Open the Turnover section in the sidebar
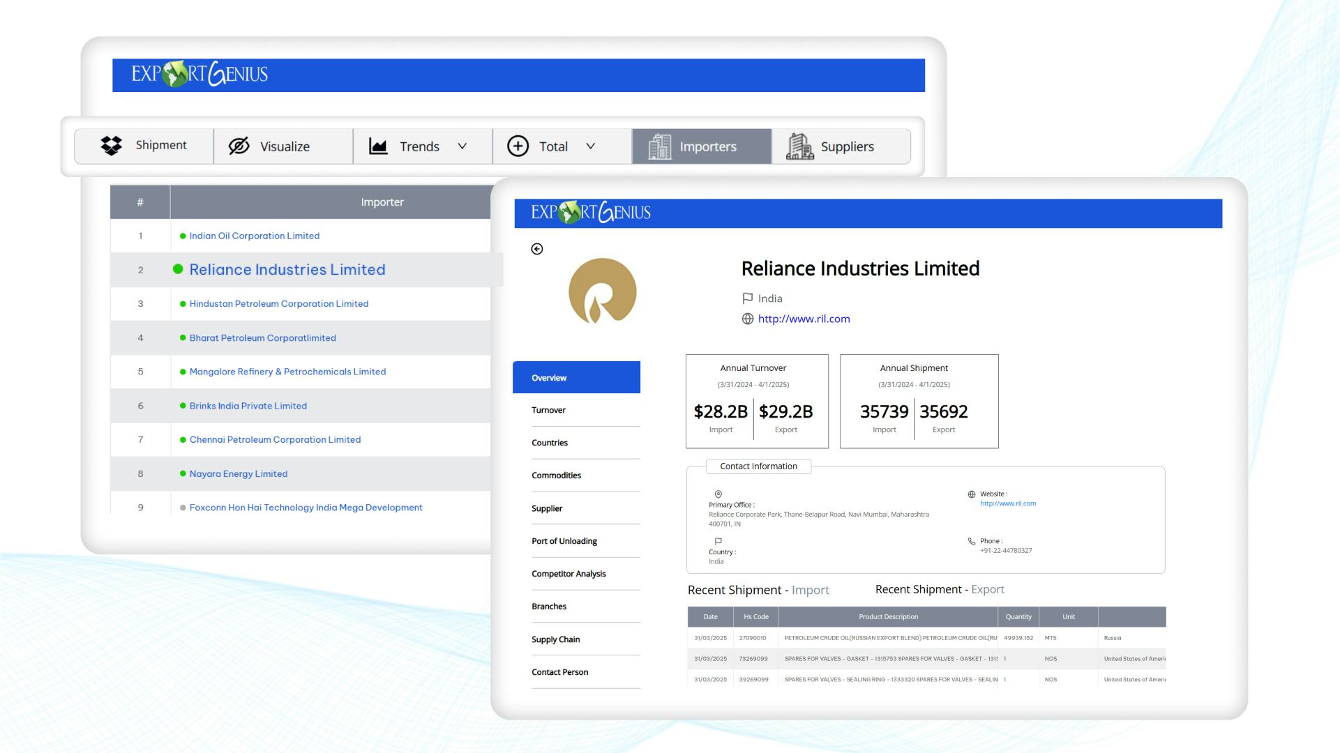The image size is (1340, 753). tap(549, 409)
